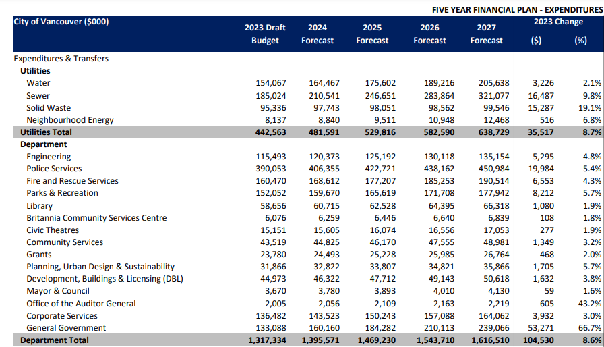This screenshot has height=347, width=604.
Task: Select Sewer 2024 forecast value 210,541
Action: tap(324, 96)
